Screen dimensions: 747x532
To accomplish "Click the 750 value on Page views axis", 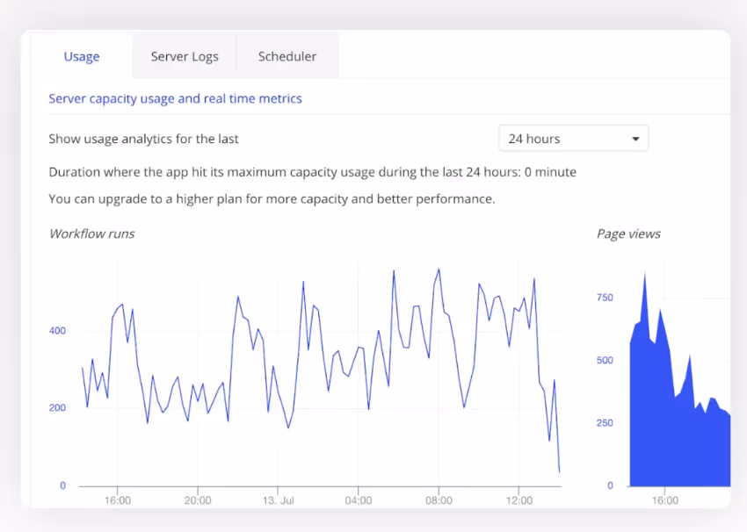I will click(605, 298).
